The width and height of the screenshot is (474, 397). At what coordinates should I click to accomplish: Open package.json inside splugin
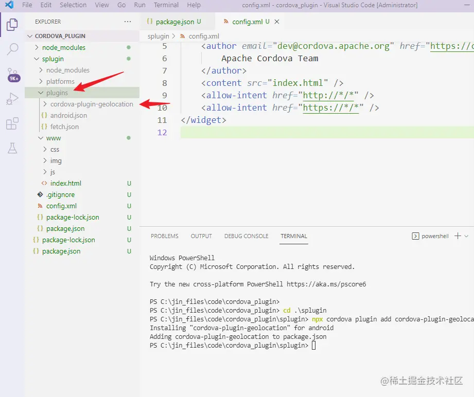click(82, 229)
